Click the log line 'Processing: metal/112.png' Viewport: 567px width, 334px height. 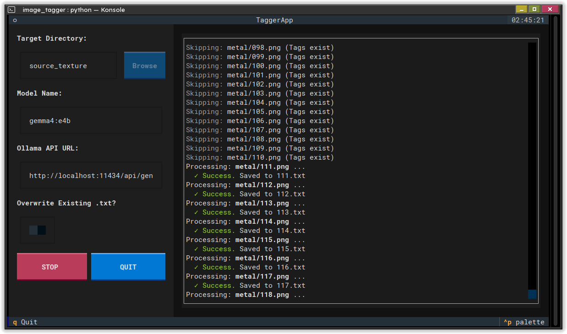245,185
